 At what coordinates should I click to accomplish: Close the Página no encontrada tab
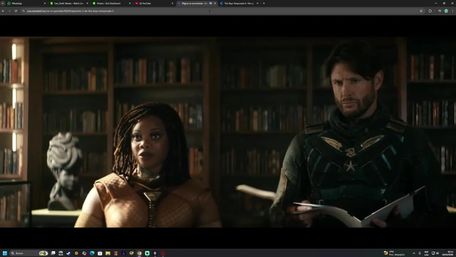click(215, 3)
